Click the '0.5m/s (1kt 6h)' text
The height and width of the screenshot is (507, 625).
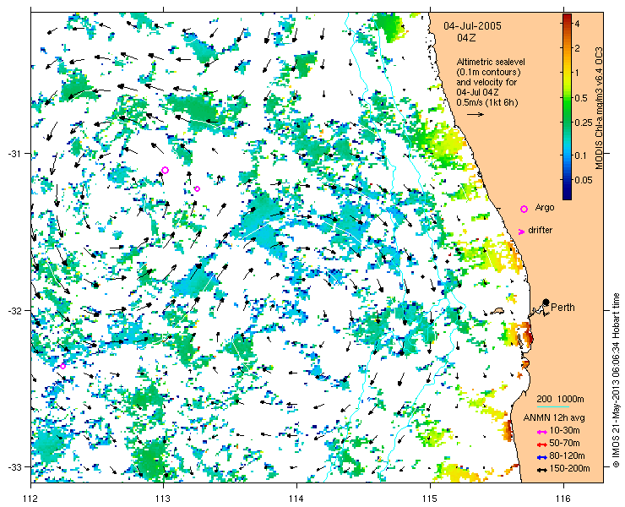pyautogui.click(x=487, y=103)
